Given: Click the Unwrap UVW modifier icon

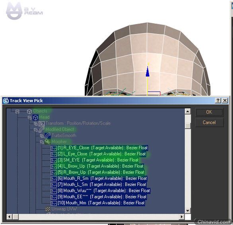Looking at the screenshot, I should [48, 209].
